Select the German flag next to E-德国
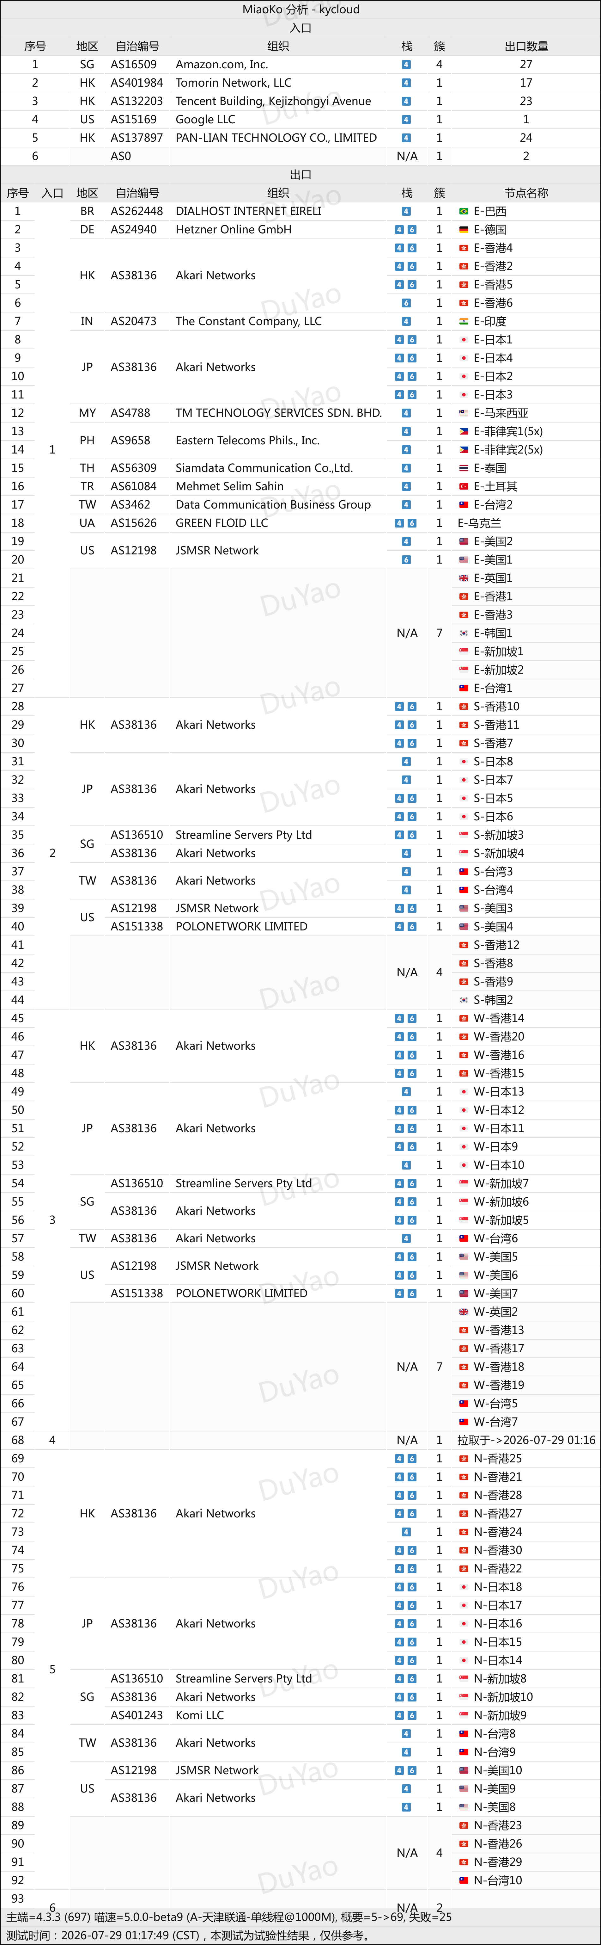This screenshot has width=601, height=1945. click(464, 230)
